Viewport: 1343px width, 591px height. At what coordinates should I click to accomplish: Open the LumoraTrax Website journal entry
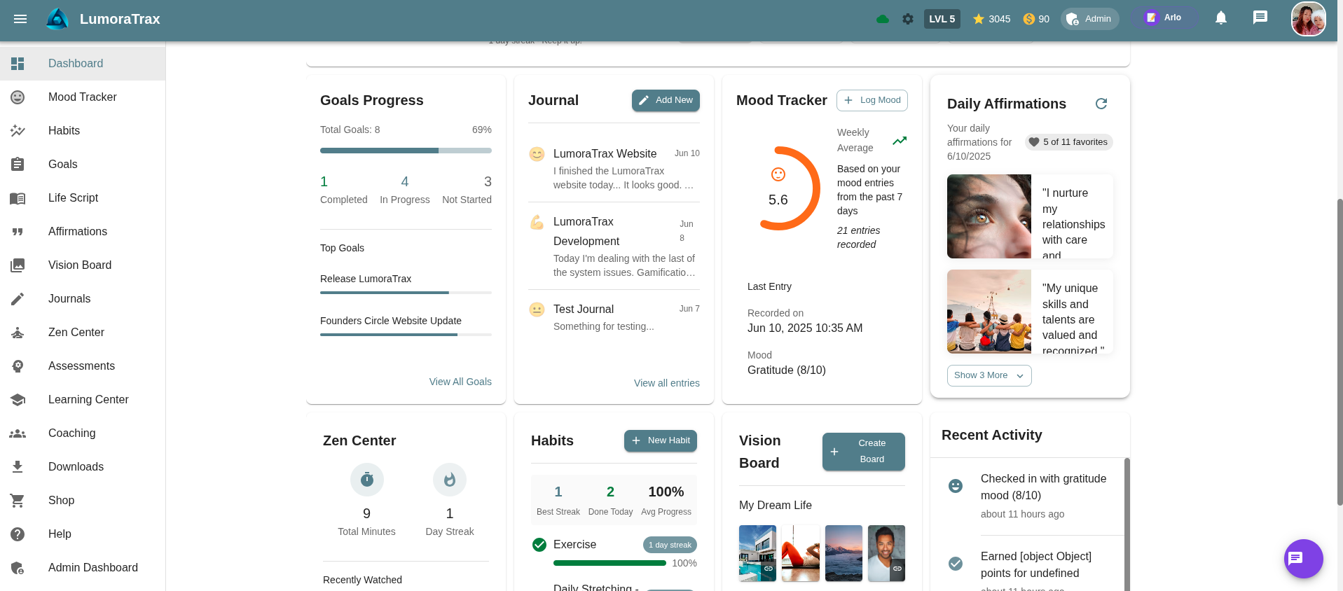(x=614, y=168)
